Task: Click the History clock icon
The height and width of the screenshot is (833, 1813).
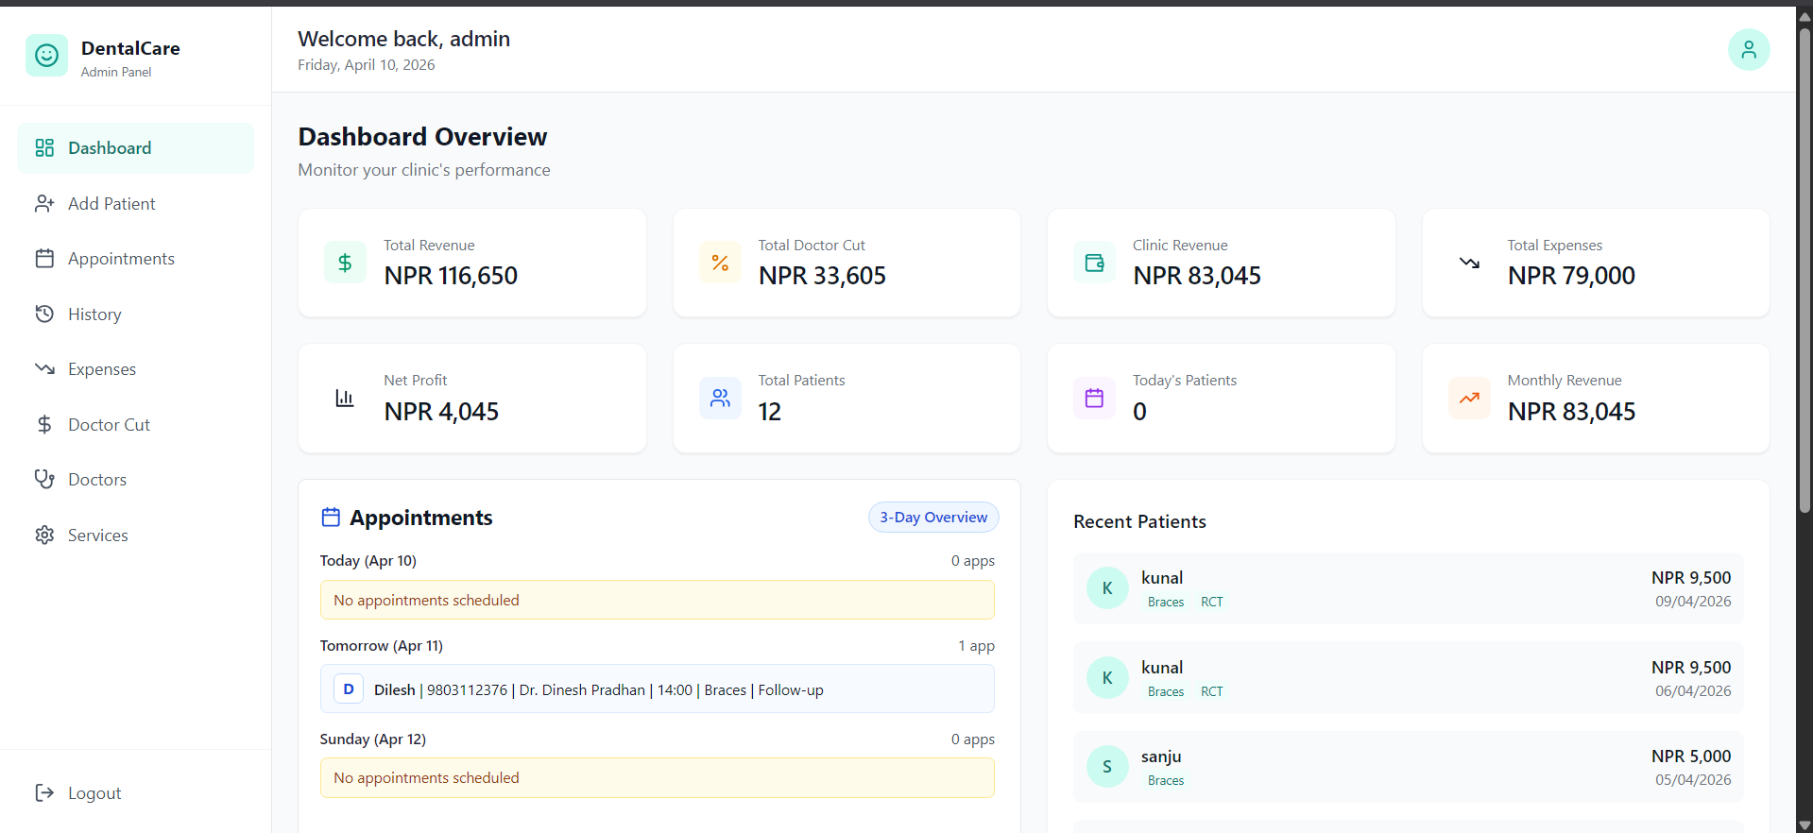Action: click(44, 314)
